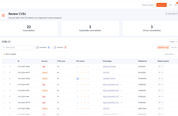Screen dimensions: 178x116
Task: Click the cloudstack v4.19.1.0 technology tag
Action: [109, 79]
